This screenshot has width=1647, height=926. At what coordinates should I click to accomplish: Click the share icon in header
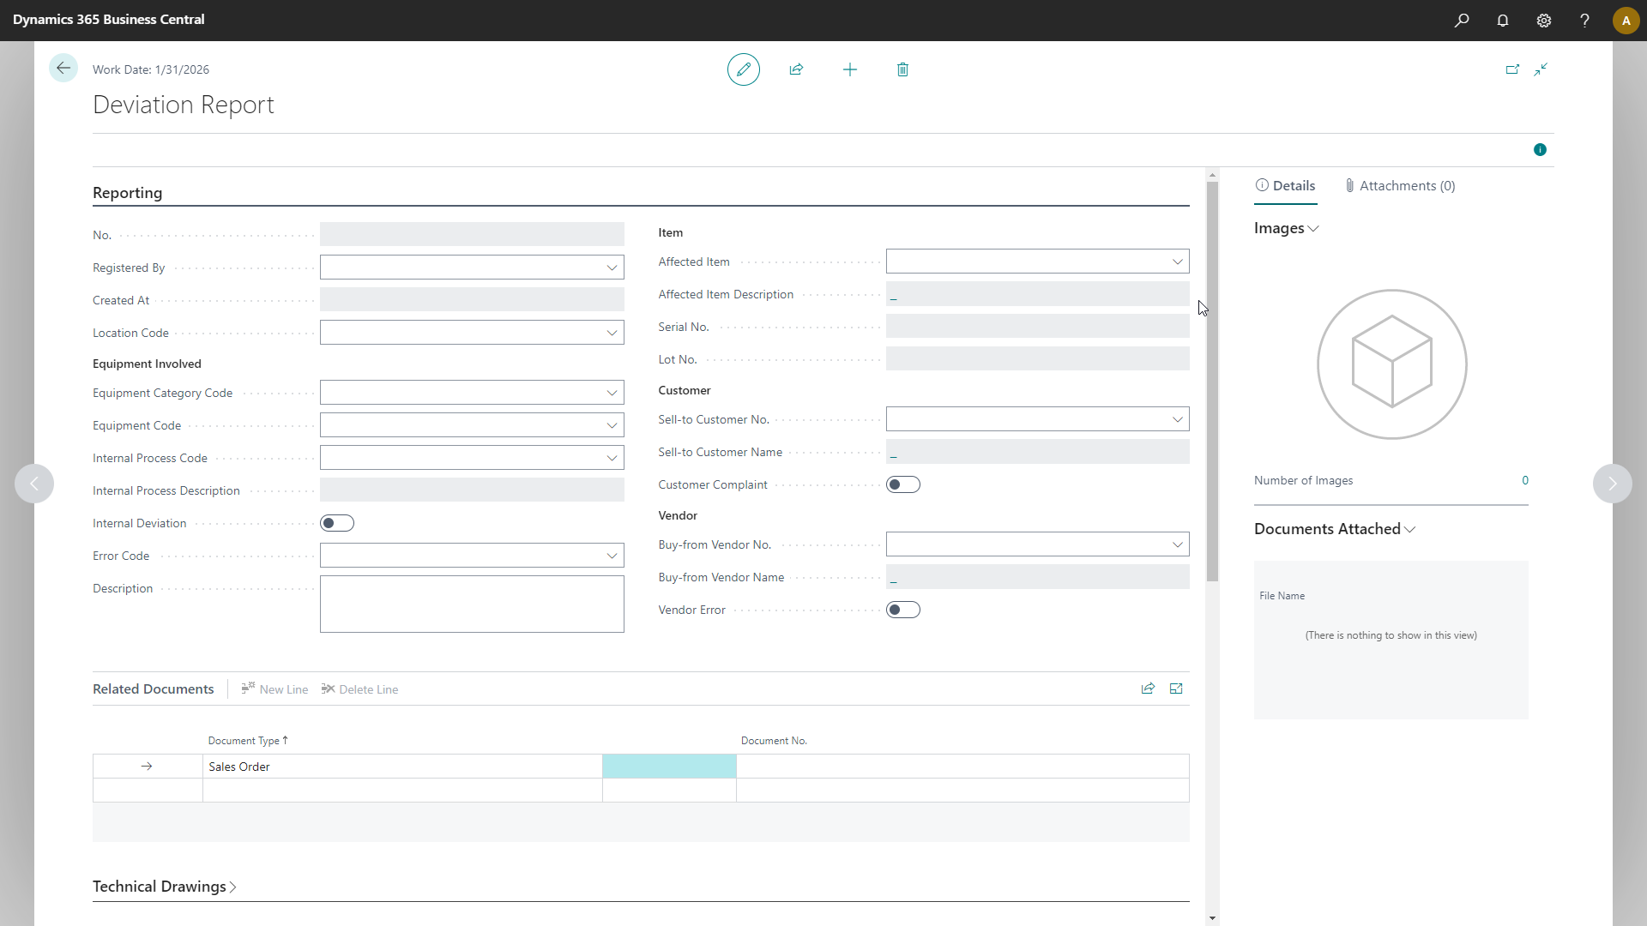[x=796, y=69]
